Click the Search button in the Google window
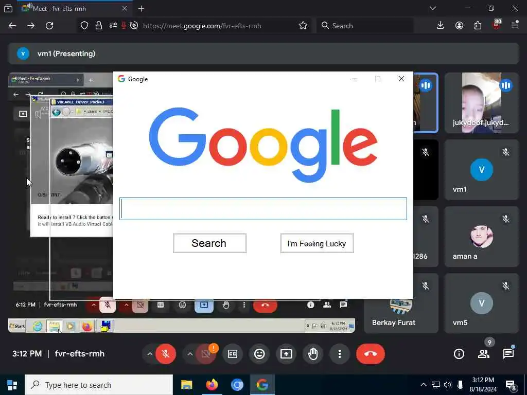The image size is (527, 395). [x=209, y=243]
